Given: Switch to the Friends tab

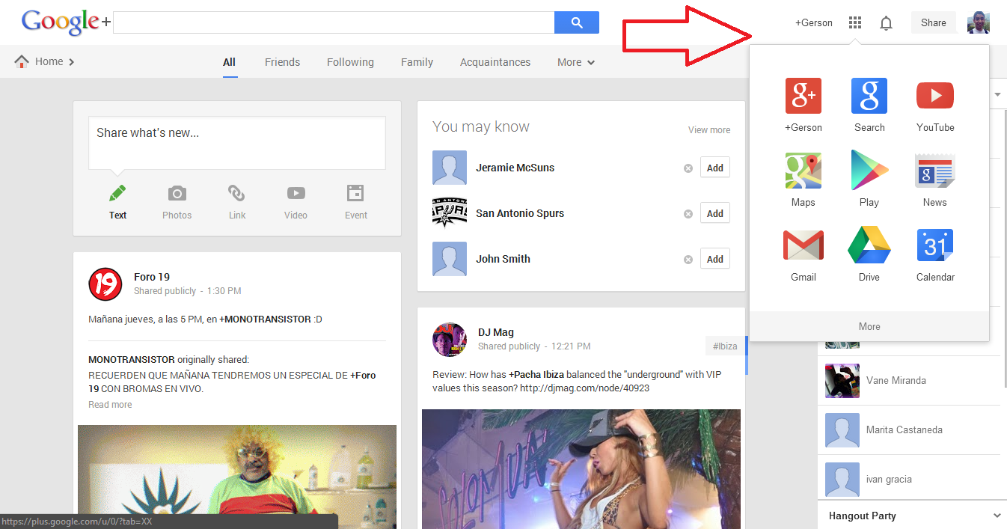Looking at the screenshot, I should [282, 62].
